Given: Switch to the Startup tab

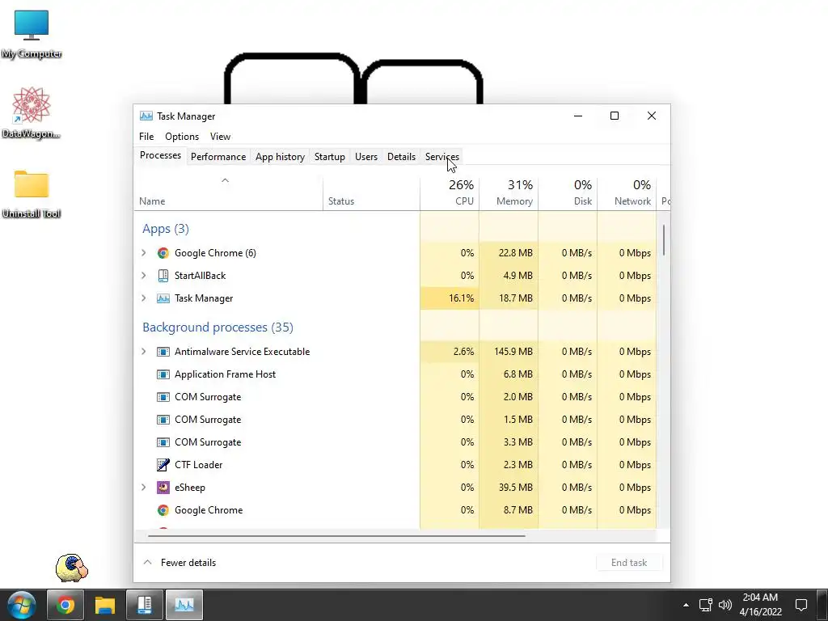Looking at the screenshot, I should [x=330, y=157].
